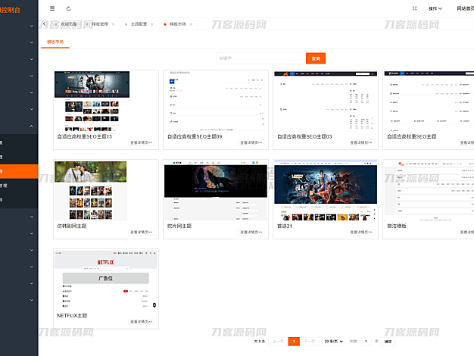Click the refresh icon in the top bar
The width and height of the screenshot is (474, 356).
(x=69, y=8)
